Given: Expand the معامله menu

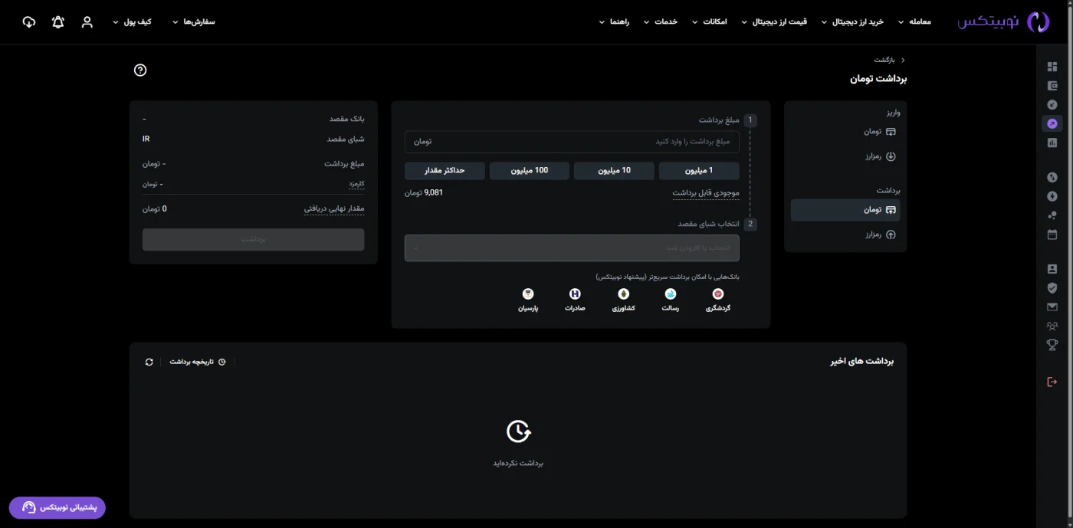Looking at the screenshot, I should (x=914, y=22).
